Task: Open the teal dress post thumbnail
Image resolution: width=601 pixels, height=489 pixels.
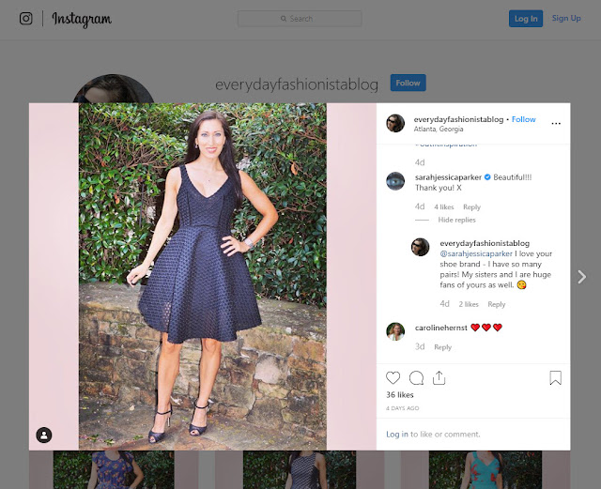Action: click(x=485, y=470)
